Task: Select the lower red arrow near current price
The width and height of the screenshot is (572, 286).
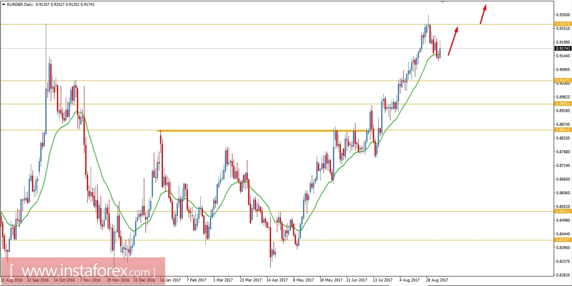Action: (x=453, y=42)
